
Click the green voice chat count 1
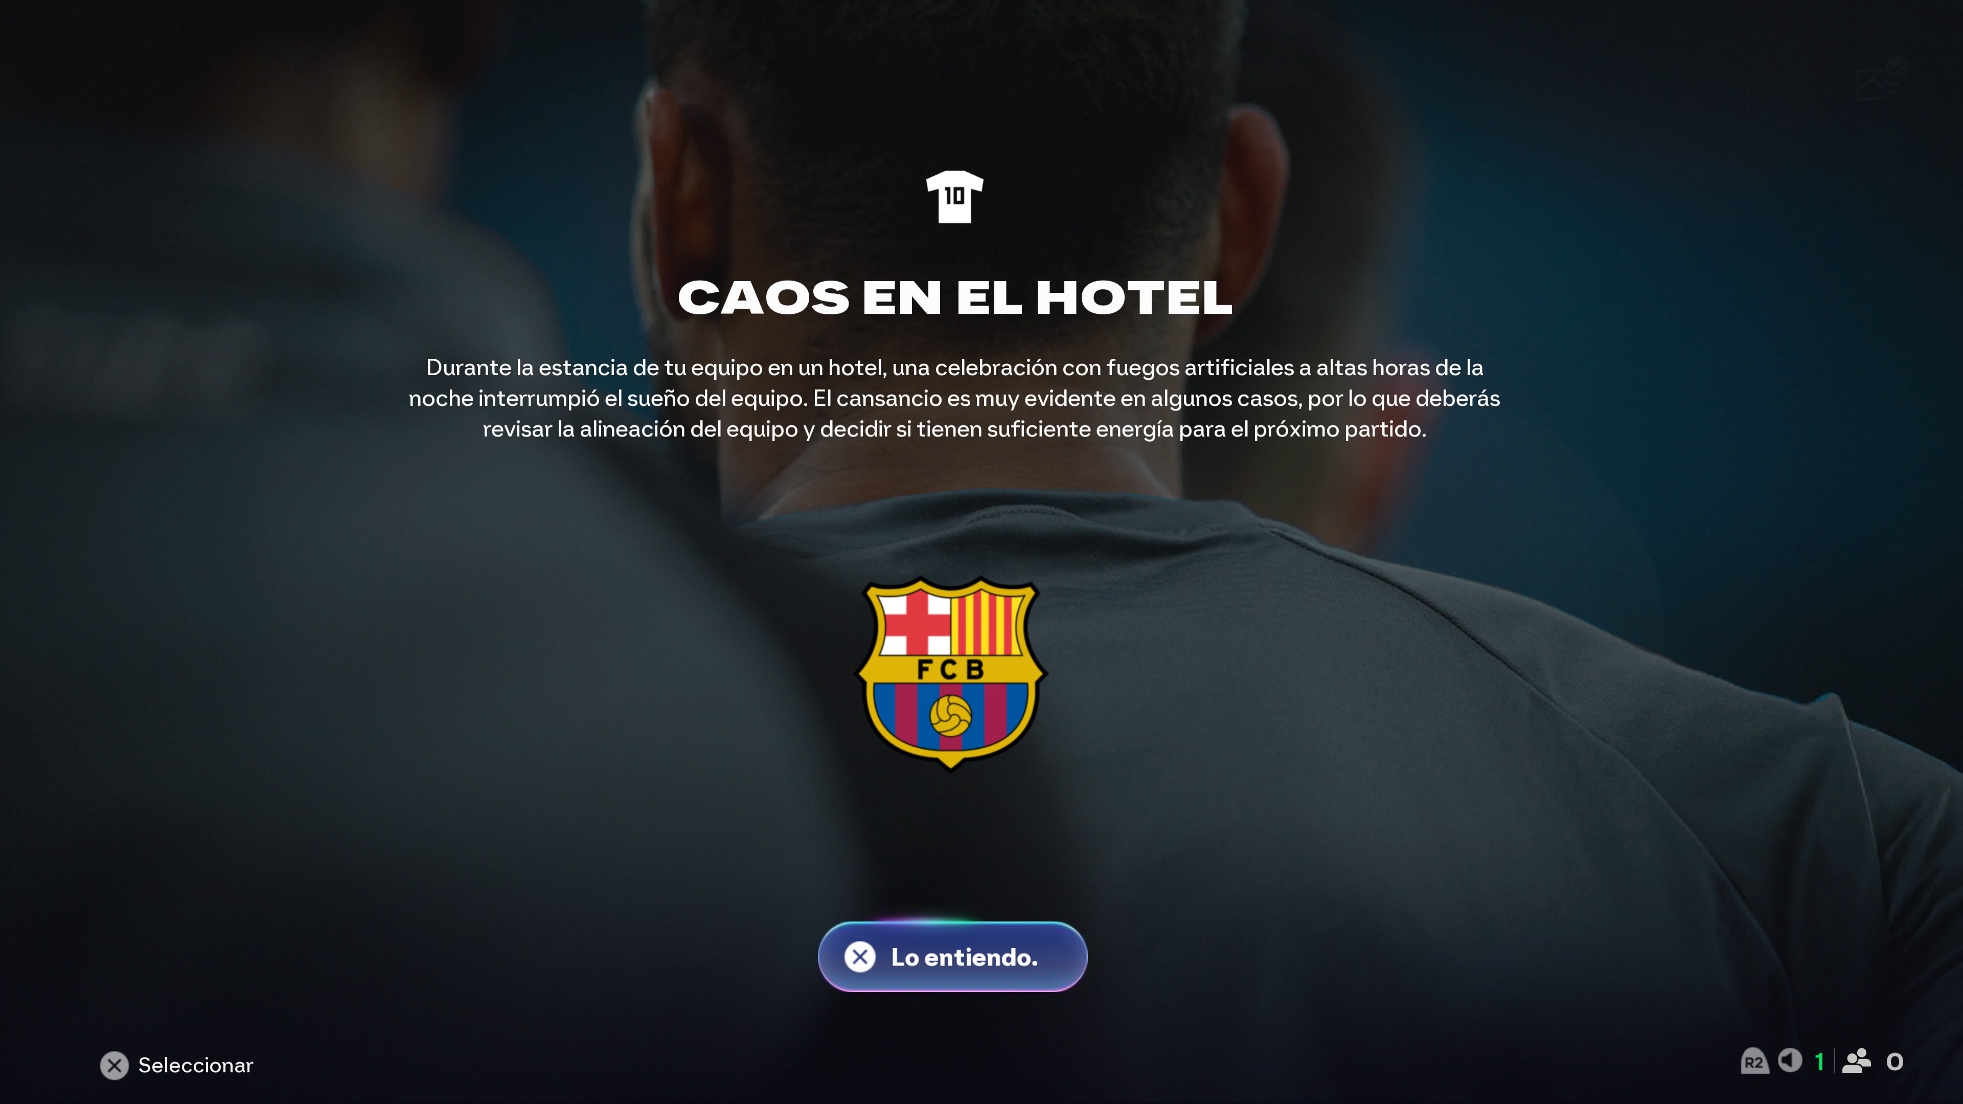[x=1820, y=1062]
